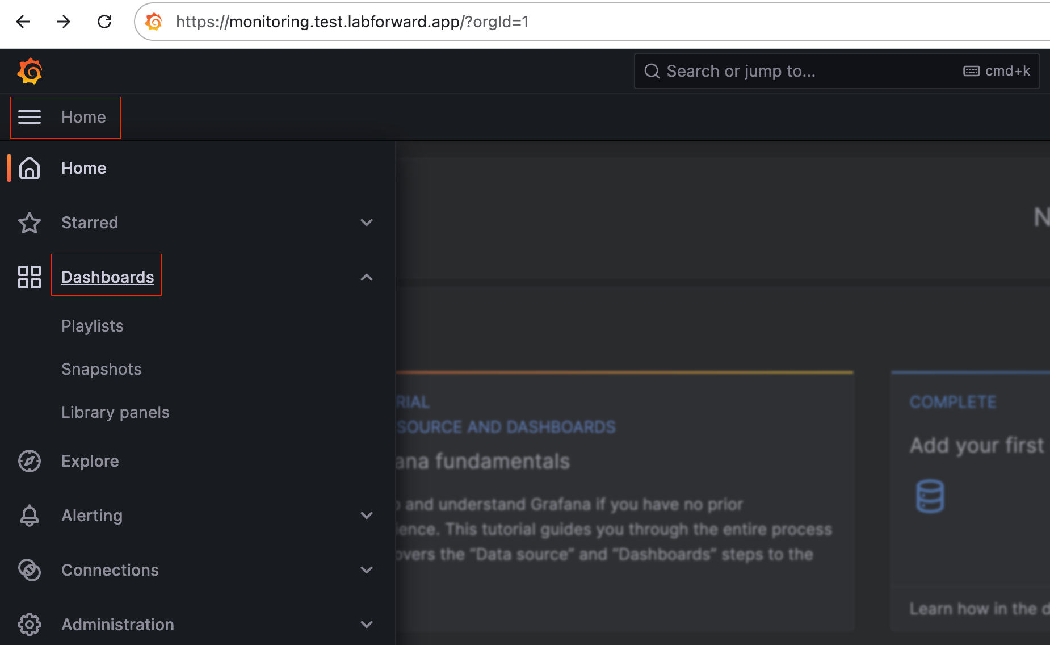The height and width of the screenshot is (645, 1050).
Task: Open Starred in the side menu
Action: (90, 223)
